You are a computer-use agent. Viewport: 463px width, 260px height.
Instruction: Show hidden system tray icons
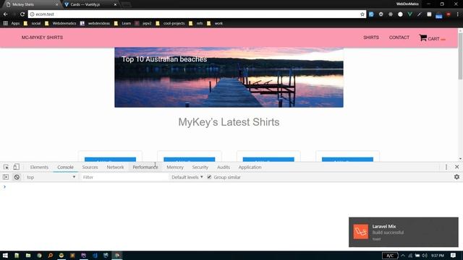[x=403, y=255]
